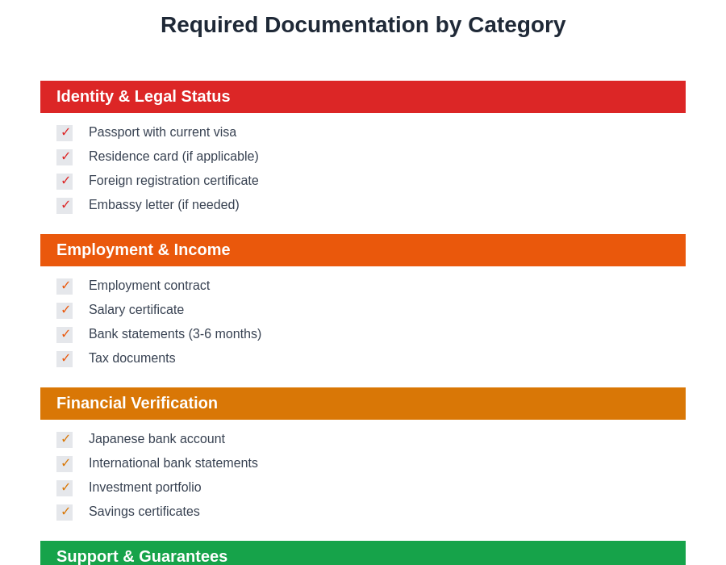Uncheck Foreign registration certificate
The height and width of the screenshot is (565, 726).
[65, 181]
